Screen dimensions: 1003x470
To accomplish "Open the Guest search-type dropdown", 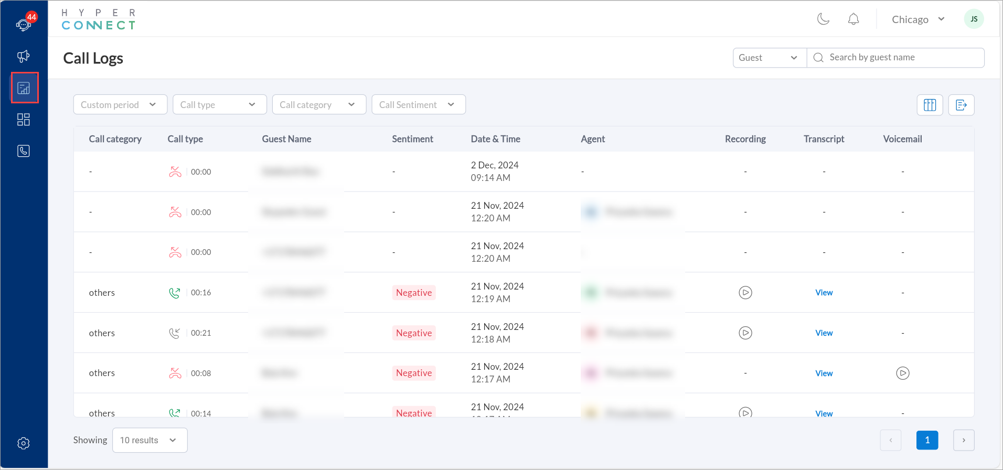I will pos(770,58).
